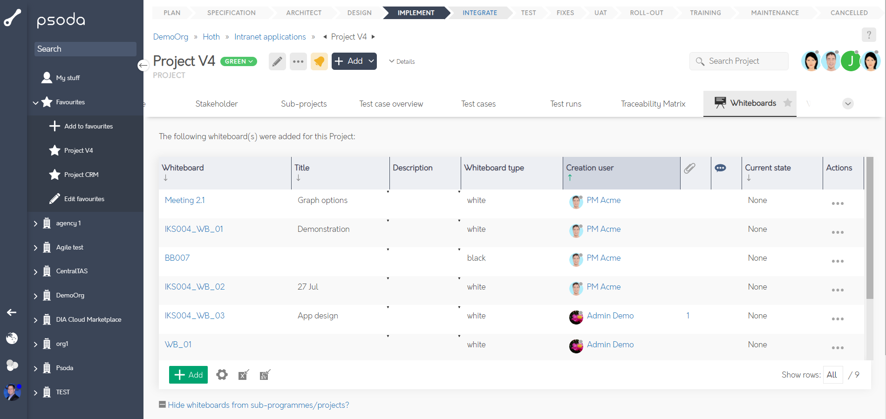Open the Meeting 2.1 whiteboard link
Image resolution: width=886 pixels, height=419 pixels.
point(184,200)
